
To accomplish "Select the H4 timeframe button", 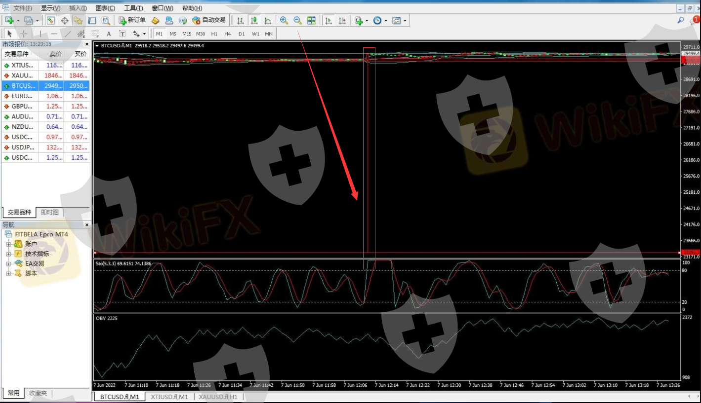I will 227,34.
